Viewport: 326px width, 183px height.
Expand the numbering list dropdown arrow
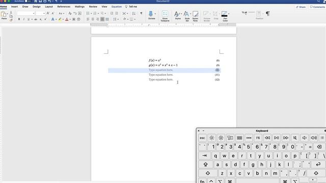(98, 14)
